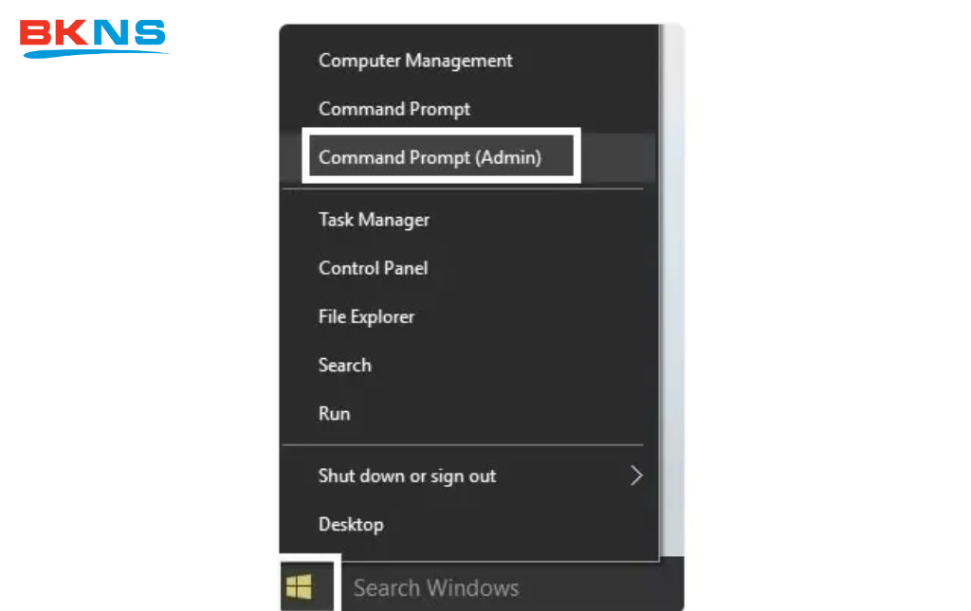
Task: Select Command Prompt (Admin)
Action: 430,157
